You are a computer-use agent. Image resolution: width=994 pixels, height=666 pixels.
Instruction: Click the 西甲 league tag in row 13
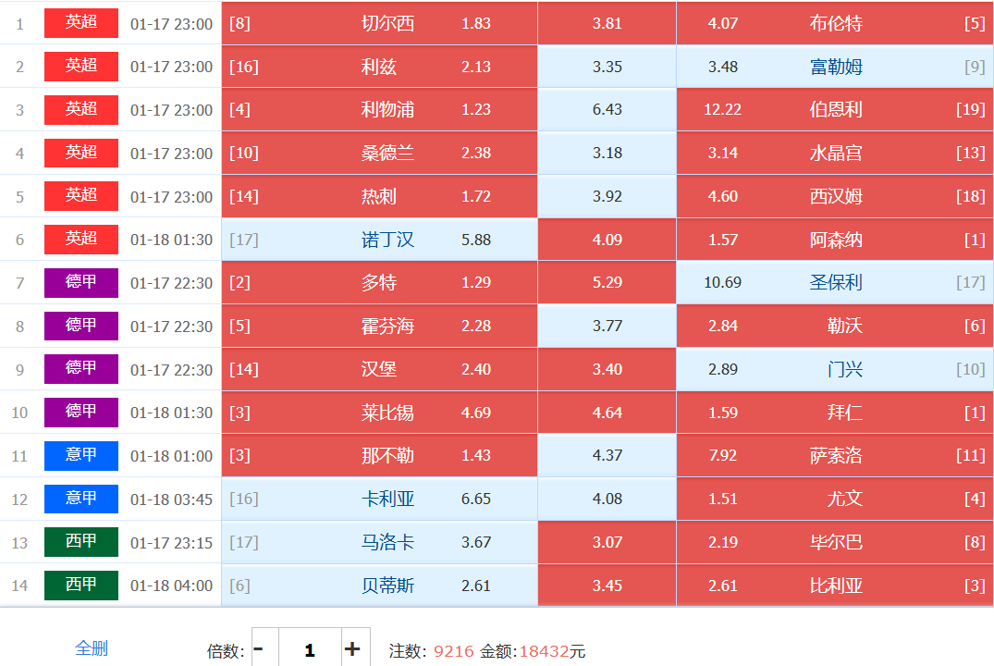81,542
